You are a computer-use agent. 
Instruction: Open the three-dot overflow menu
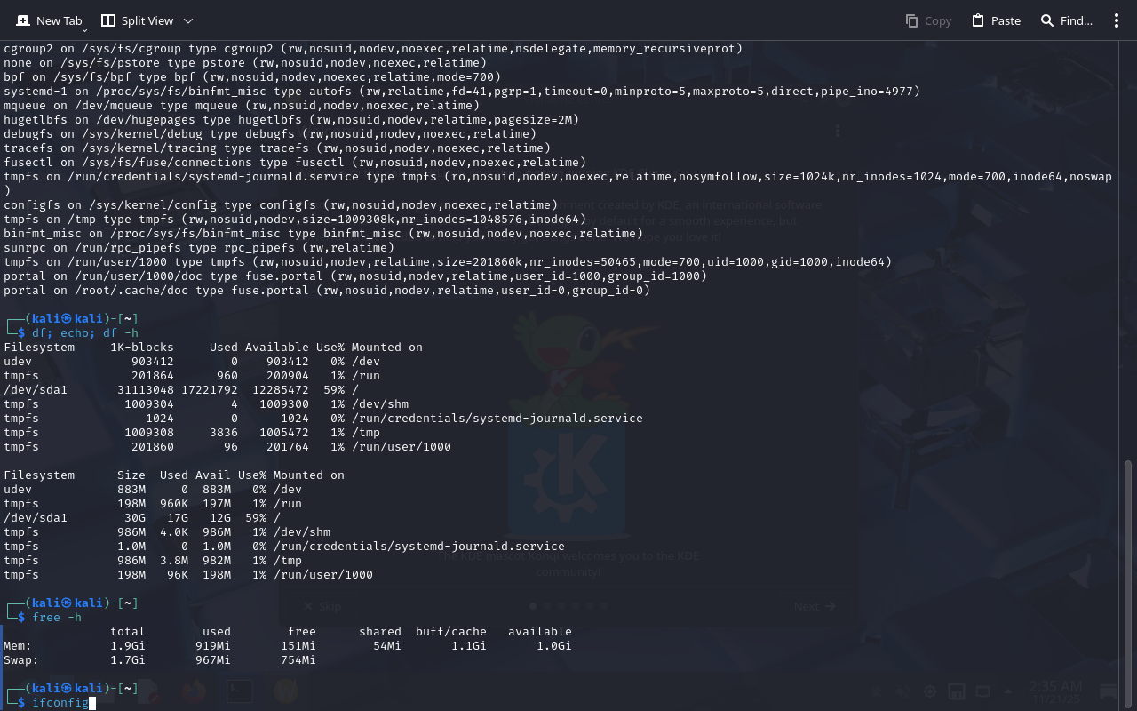[1117, 20]
